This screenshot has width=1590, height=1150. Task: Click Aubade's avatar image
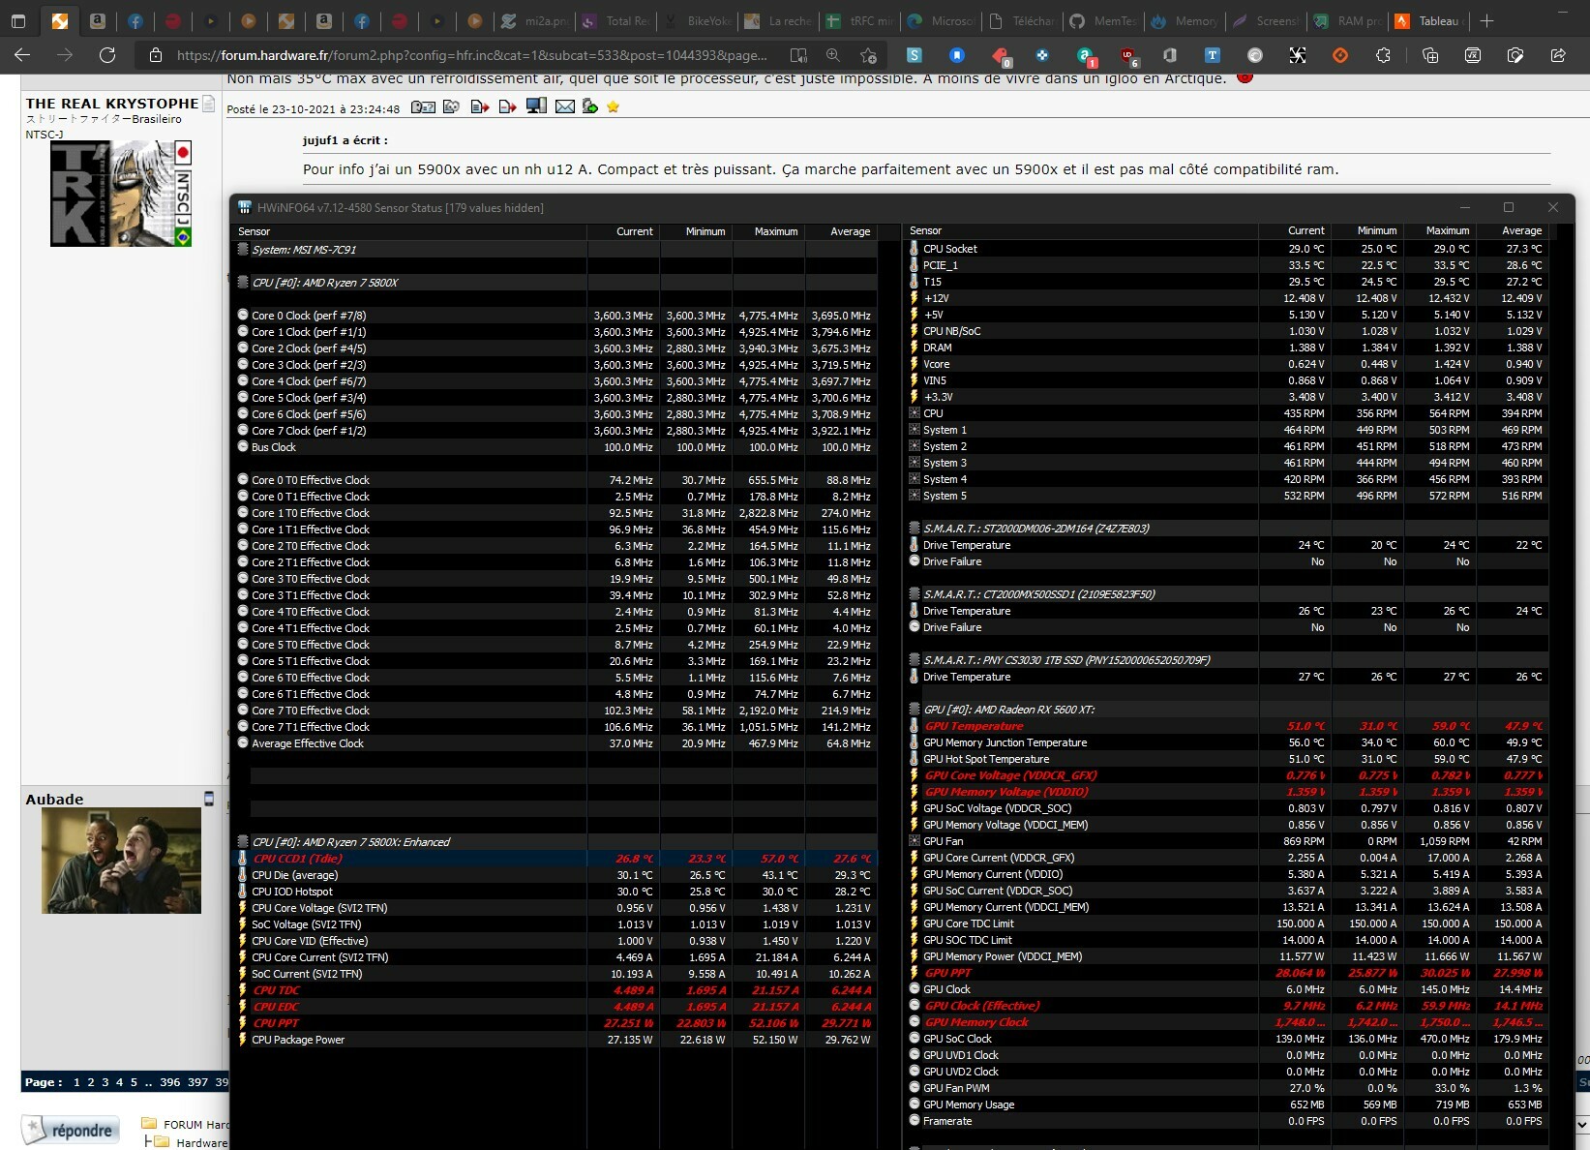coord(121,861)
